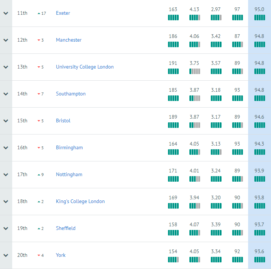This screenshot has width=271, height=269.
Task: Click Manchester's 87 score bar
Action: point(237,45)
